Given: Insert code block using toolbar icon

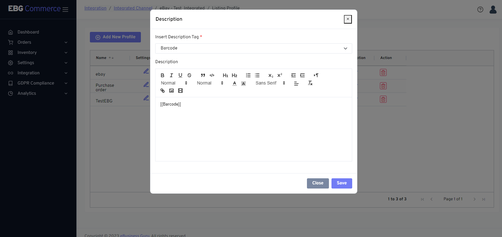Looking at the screenshot, I should click(212, 75).
